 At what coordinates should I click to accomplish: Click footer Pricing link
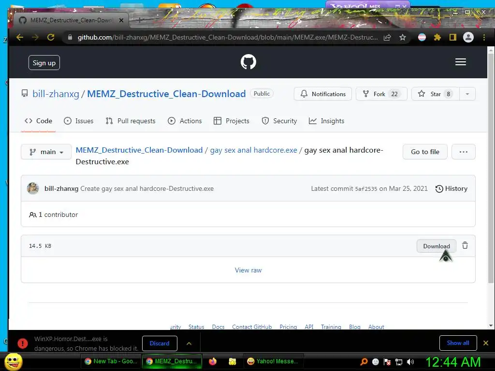pos(288,327)
